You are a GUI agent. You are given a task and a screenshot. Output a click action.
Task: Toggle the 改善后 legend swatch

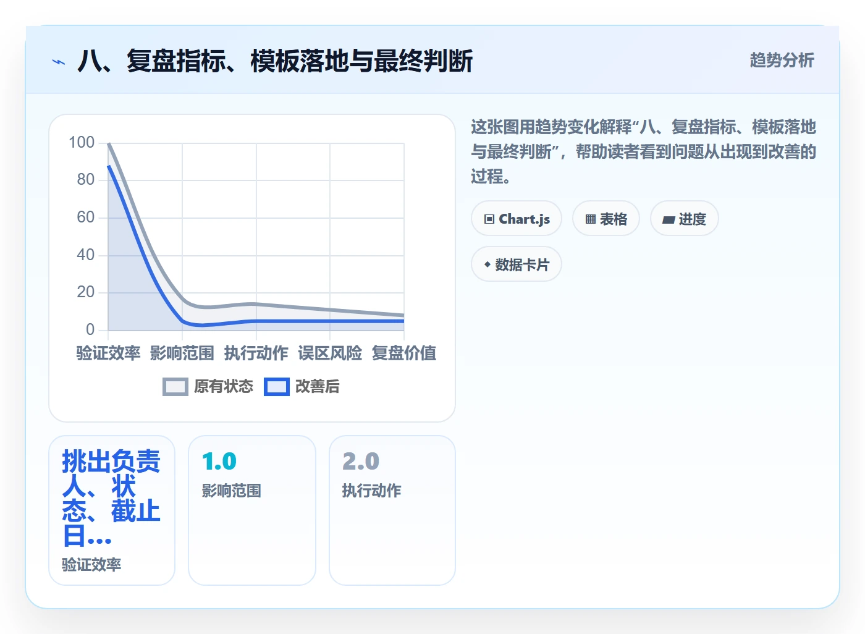coord(277,387)
